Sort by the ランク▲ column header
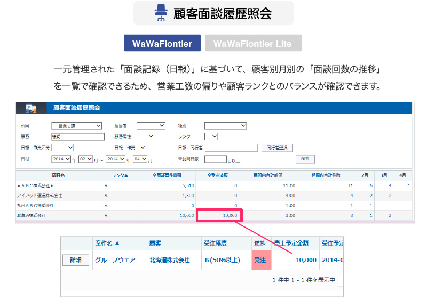The height and width of the screenshot is (300, 427). [x=120, y=175]
